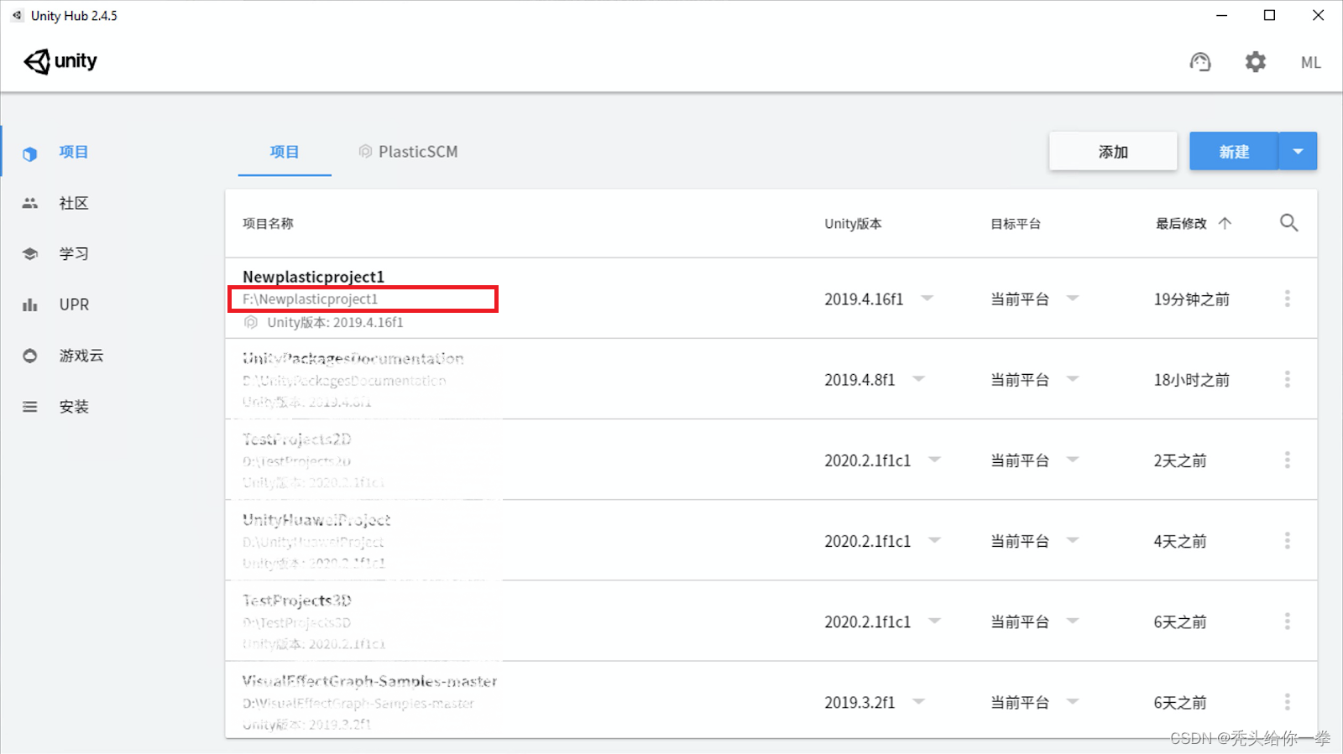Open the support headset icon
Viewport: 1343px width, 754px height.
[x=1200, y=62]
